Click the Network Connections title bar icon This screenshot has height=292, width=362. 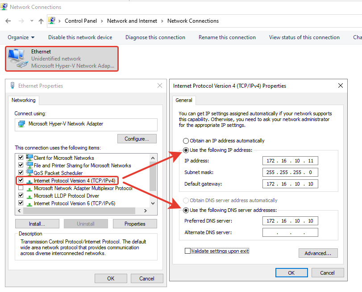click(x=4, y=7)
